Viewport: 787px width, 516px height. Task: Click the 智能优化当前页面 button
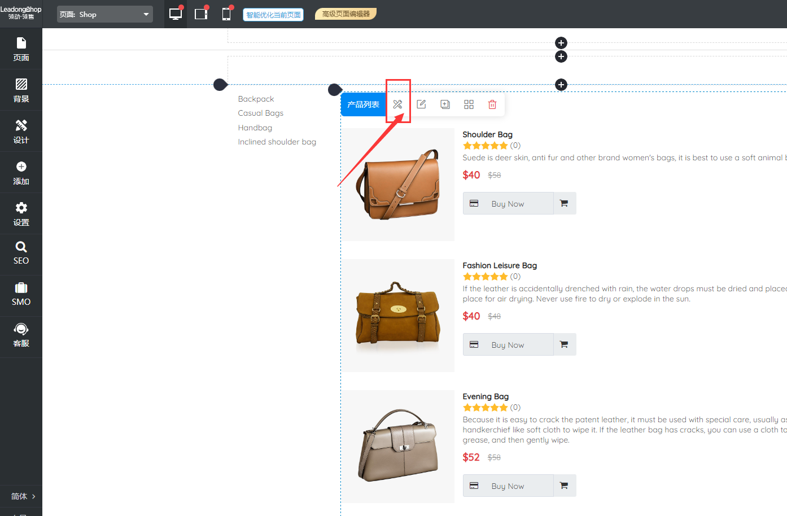coord(273,15)
